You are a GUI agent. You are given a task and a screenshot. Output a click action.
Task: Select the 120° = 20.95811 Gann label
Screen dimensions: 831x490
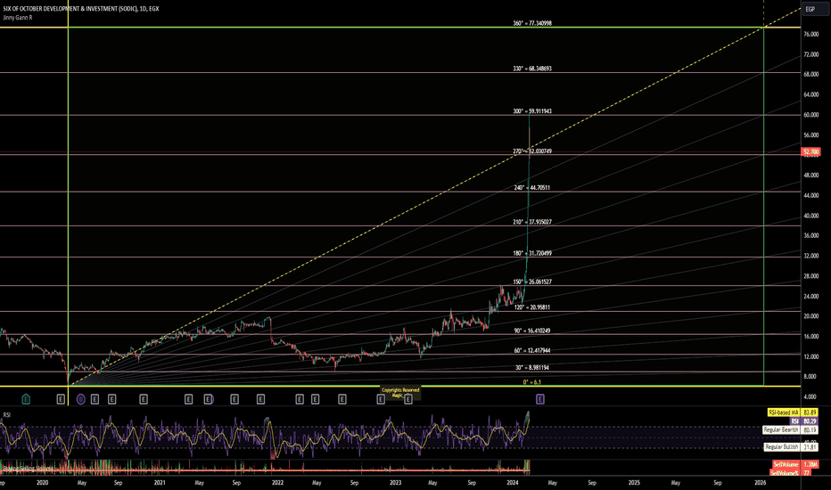click(531, 307)
